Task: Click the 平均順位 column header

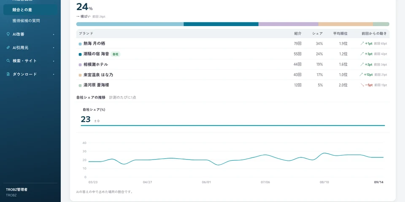Action: click(340, 34)
